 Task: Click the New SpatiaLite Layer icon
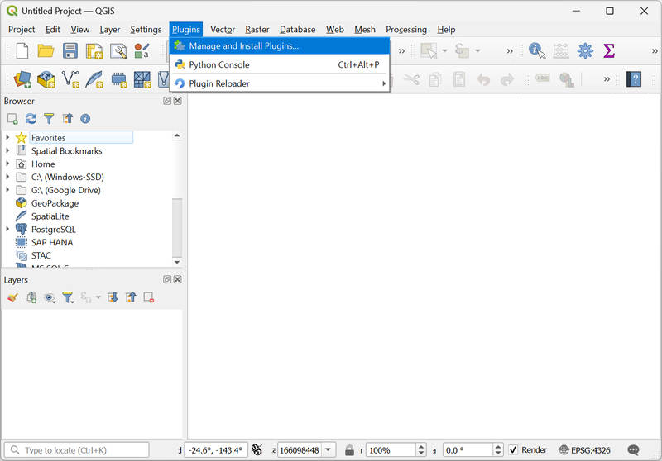click(x=94, y=78)
